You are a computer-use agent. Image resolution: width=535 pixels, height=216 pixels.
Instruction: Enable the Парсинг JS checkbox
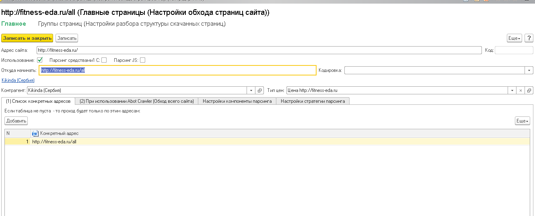pyautogui.click(x=142, y=60)
